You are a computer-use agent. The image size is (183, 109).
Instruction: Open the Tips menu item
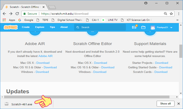point(52,27)
